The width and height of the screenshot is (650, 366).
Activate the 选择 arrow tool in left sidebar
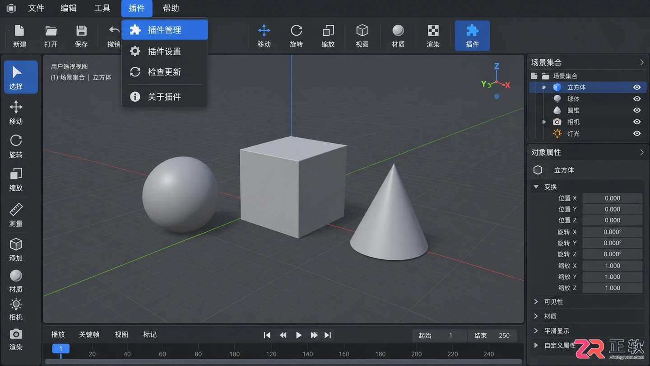click(21, 77)
